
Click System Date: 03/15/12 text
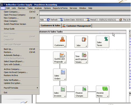(x=74, y=20)
